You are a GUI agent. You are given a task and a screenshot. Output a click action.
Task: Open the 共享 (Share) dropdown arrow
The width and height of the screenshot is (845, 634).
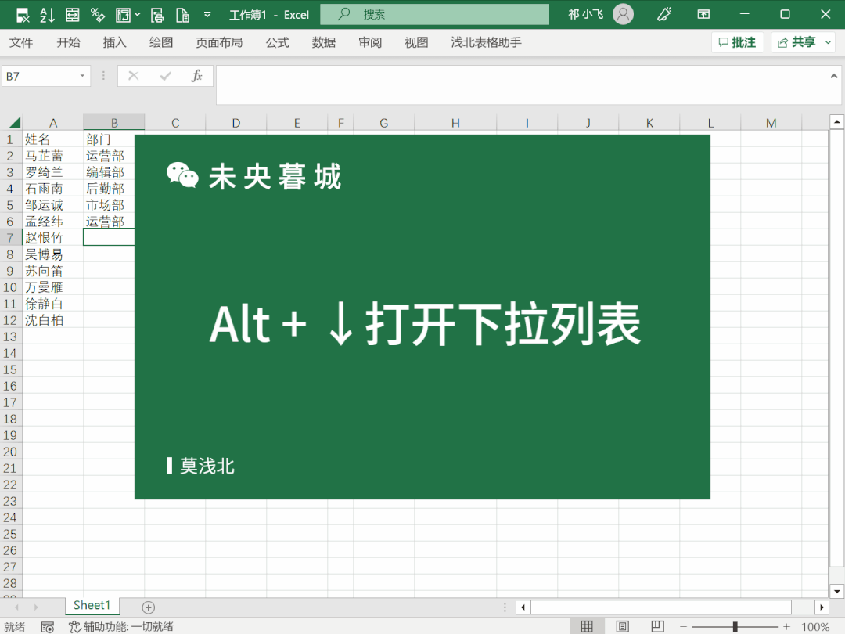click(829, 42)
